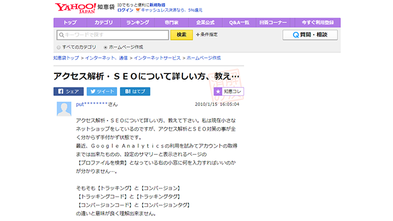
Task: Go to the Q&A一覧 tab
Action: tap(239, 22)
